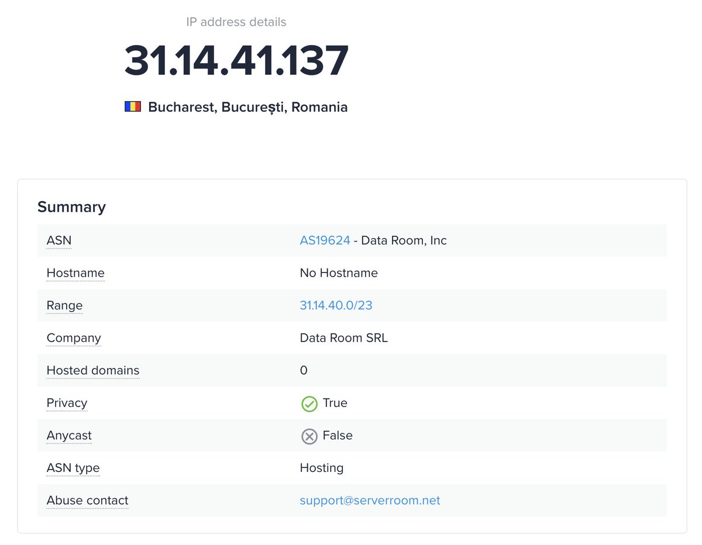The height and width of the screenshot is (545, 702).
Task: Click the 'Data Room SRL' company value
Action: [x=344, y=338]
